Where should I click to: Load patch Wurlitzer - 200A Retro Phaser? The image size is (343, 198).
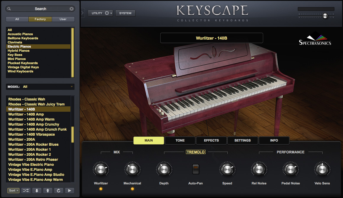(38, 160)
